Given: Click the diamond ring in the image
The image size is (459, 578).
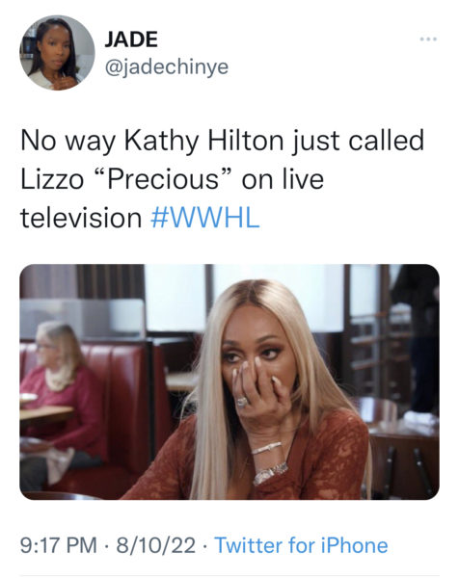Looking at the screenshot, I should [x=242, y=401].
